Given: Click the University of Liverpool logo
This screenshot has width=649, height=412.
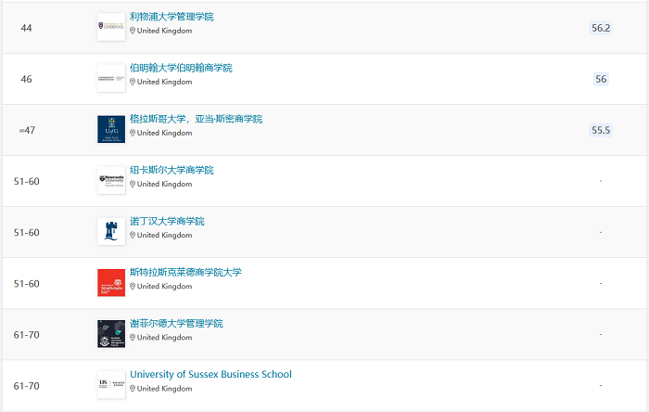Looking at the screenshot, I should pyautogui.click(x=110, y=28).
